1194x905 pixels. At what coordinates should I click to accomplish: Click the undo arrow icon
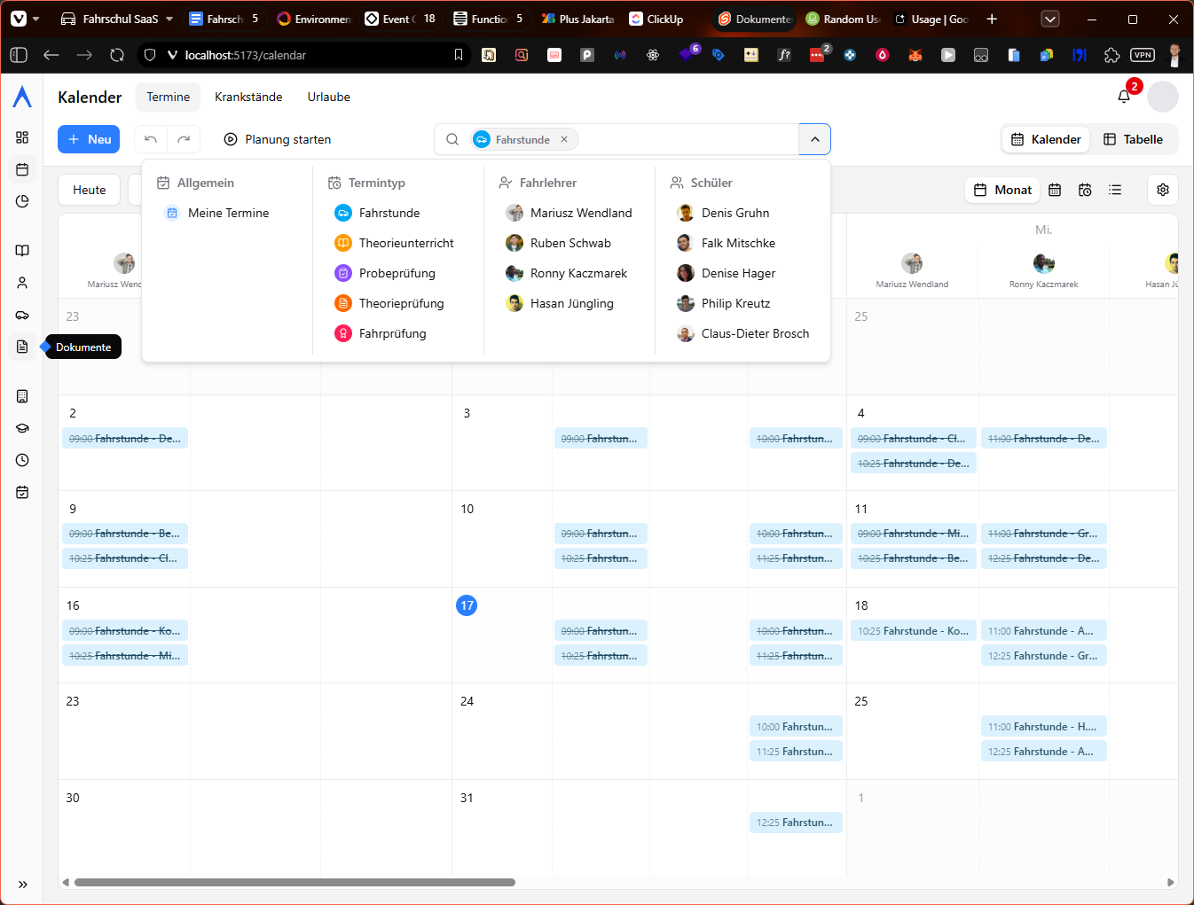coord(151,139)
